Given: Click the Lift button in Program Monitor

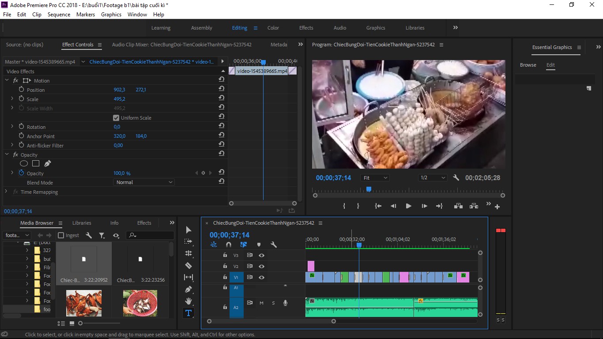Looking at the screenshot, I should click(458, 206).
